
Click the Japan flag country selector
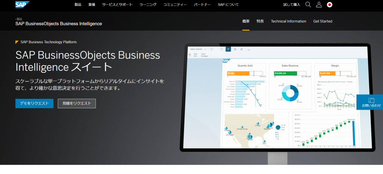pyautogui.click(x=330, y=4)
